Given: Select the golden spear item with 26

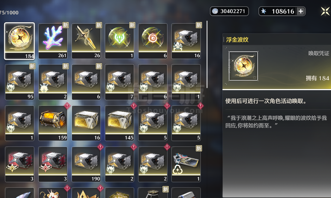Looking at the screenshot, I should click(86, 41).
